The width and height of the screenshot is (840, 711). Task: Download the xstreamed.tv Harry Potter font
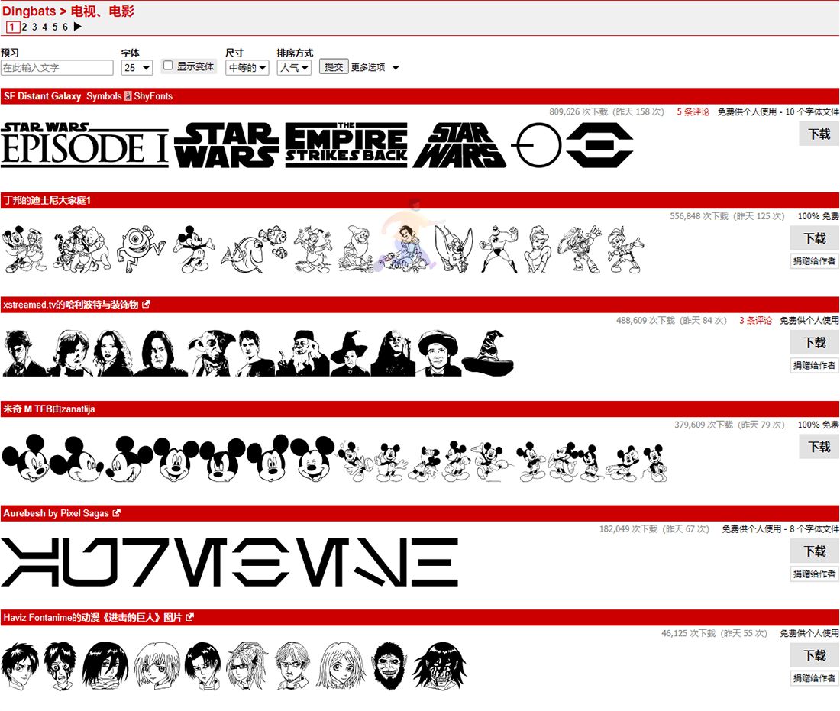coord(815,342)
